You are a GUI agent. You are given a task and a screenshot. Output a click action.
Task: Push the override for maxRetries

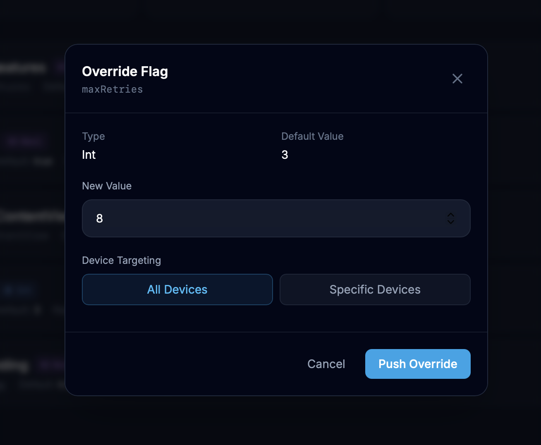pos(418,364)
